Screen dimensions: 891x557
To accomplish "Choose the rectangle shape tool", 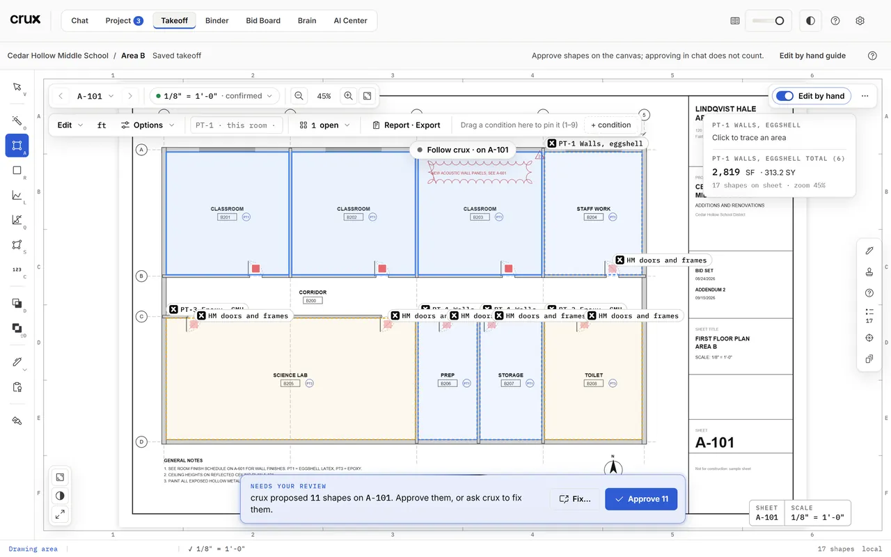I will pos(17,171).
